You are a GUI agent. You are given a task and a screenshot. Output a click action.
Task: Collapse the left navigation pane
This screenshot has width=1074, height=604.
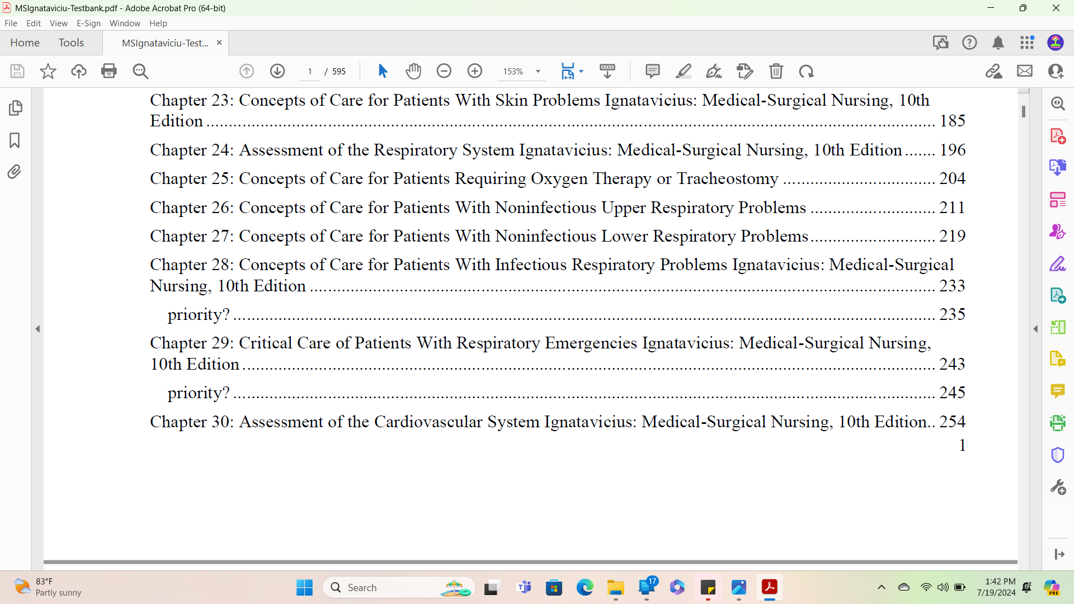click(x=37, y=329)
